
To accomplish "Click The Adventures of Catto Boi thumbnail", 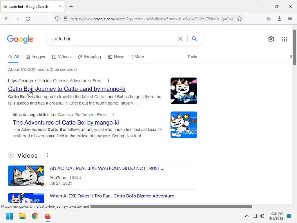I will [x=184, y=125].
